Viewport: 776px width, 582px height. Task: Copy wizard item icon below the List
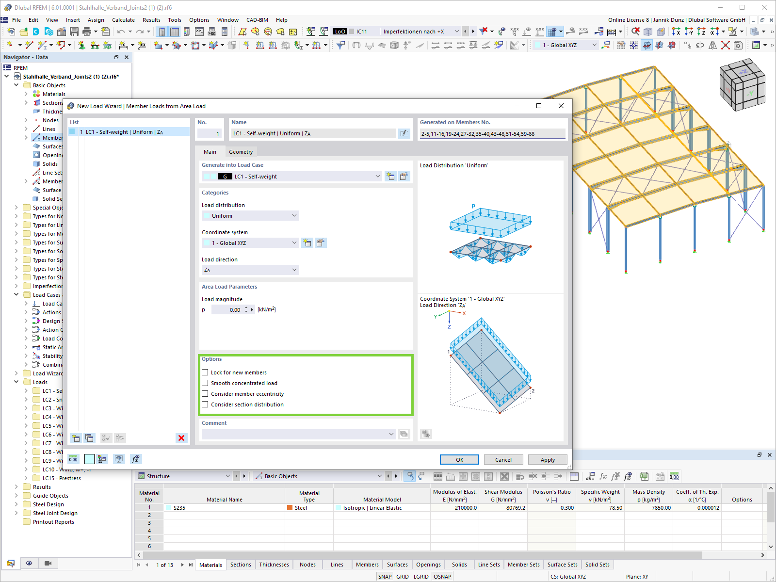coord(89,438)
